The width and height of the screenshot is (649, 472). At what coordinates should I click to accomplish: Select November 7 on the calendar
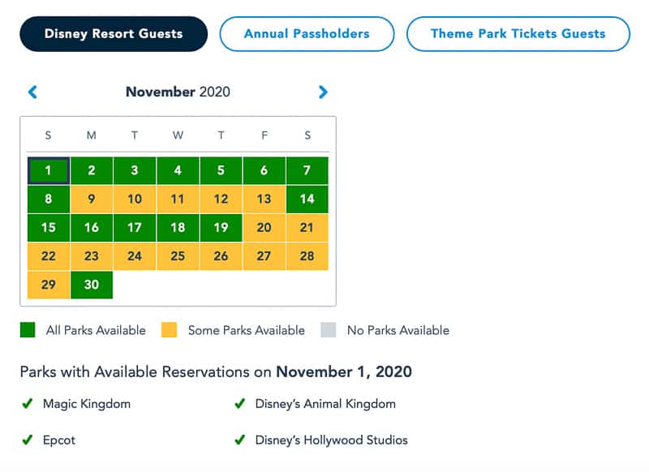(x=307, y=170)
